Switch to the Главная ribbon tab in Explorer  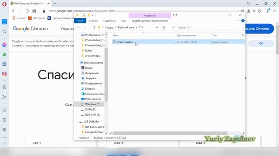click(93, 21)
